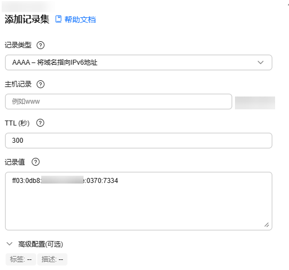Click the blurred domain suffix beside the host record field

pyautogui.click(x=255, y=103)
